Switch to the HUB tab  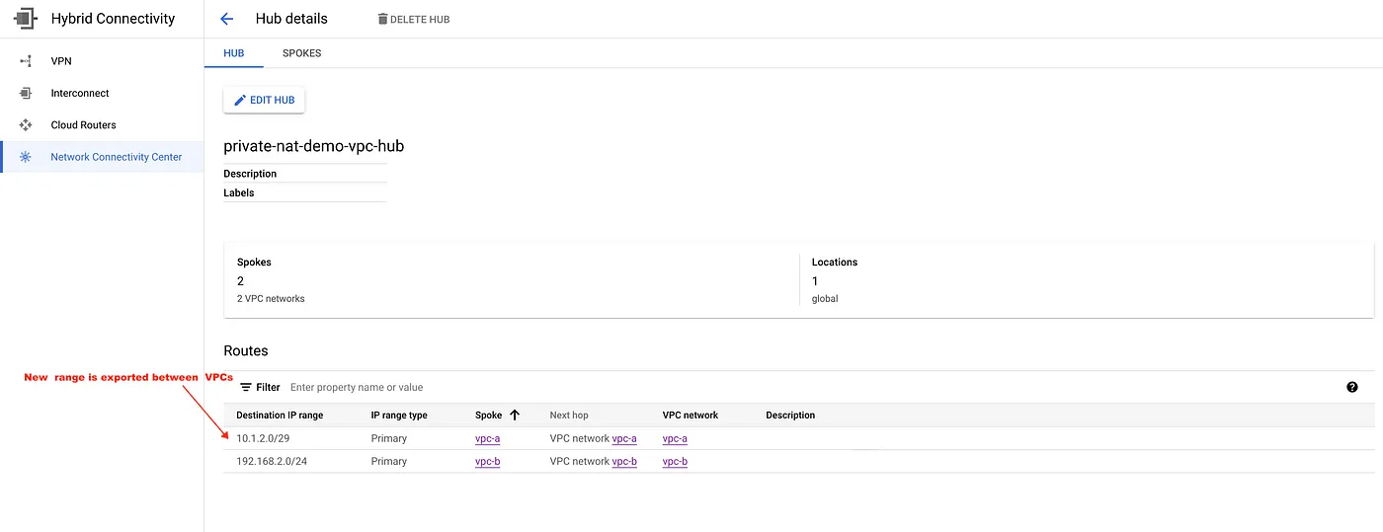[x=234, y=53]
